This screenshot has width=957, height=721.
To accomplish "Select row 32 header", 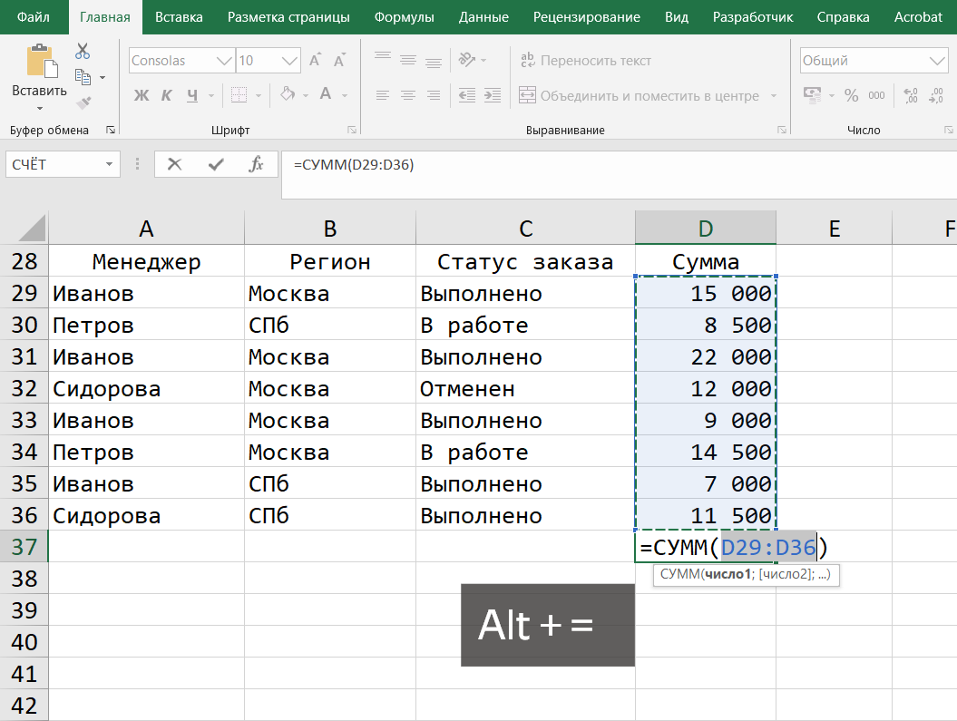I will pos(24,388).
